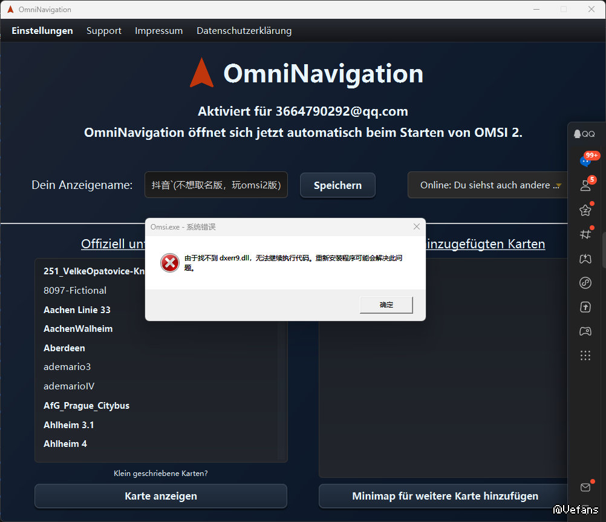Open the Einstellungen tab

(x=42, y=30)
